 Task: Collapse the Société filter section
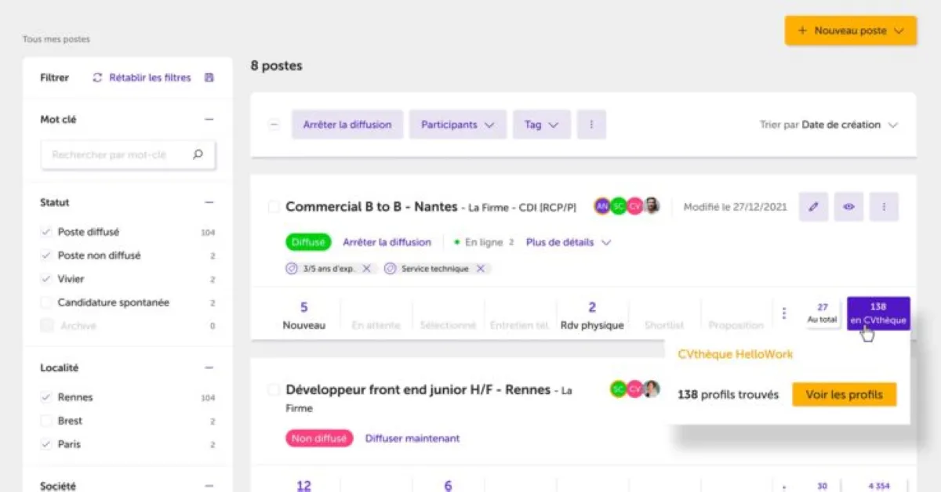[x=209, y=487]
